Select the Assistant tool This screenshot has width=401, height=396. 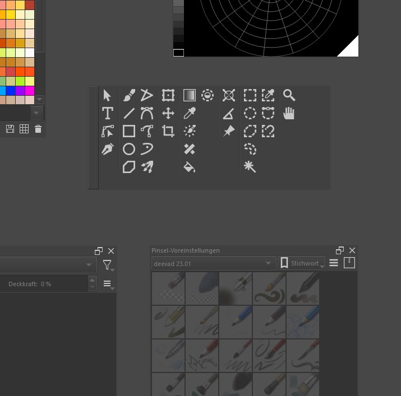(x=229, y=96)
